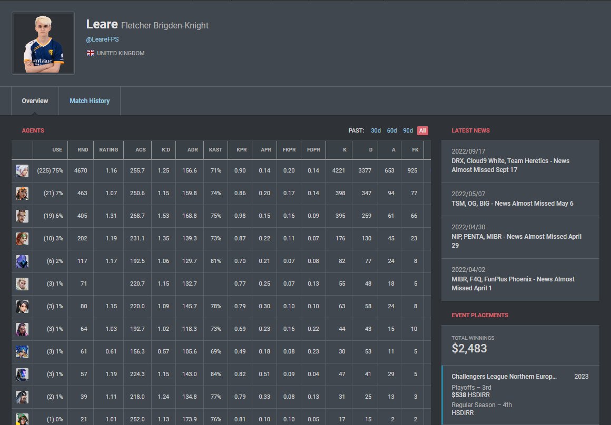611x425 pixels.
Task: Click the 173.9 ADR cell
Action: tap(190, 419)
